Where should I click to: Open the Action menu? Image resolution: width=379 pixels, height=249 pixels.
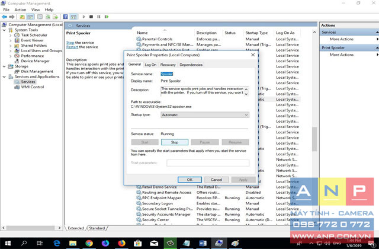[20, 9]
